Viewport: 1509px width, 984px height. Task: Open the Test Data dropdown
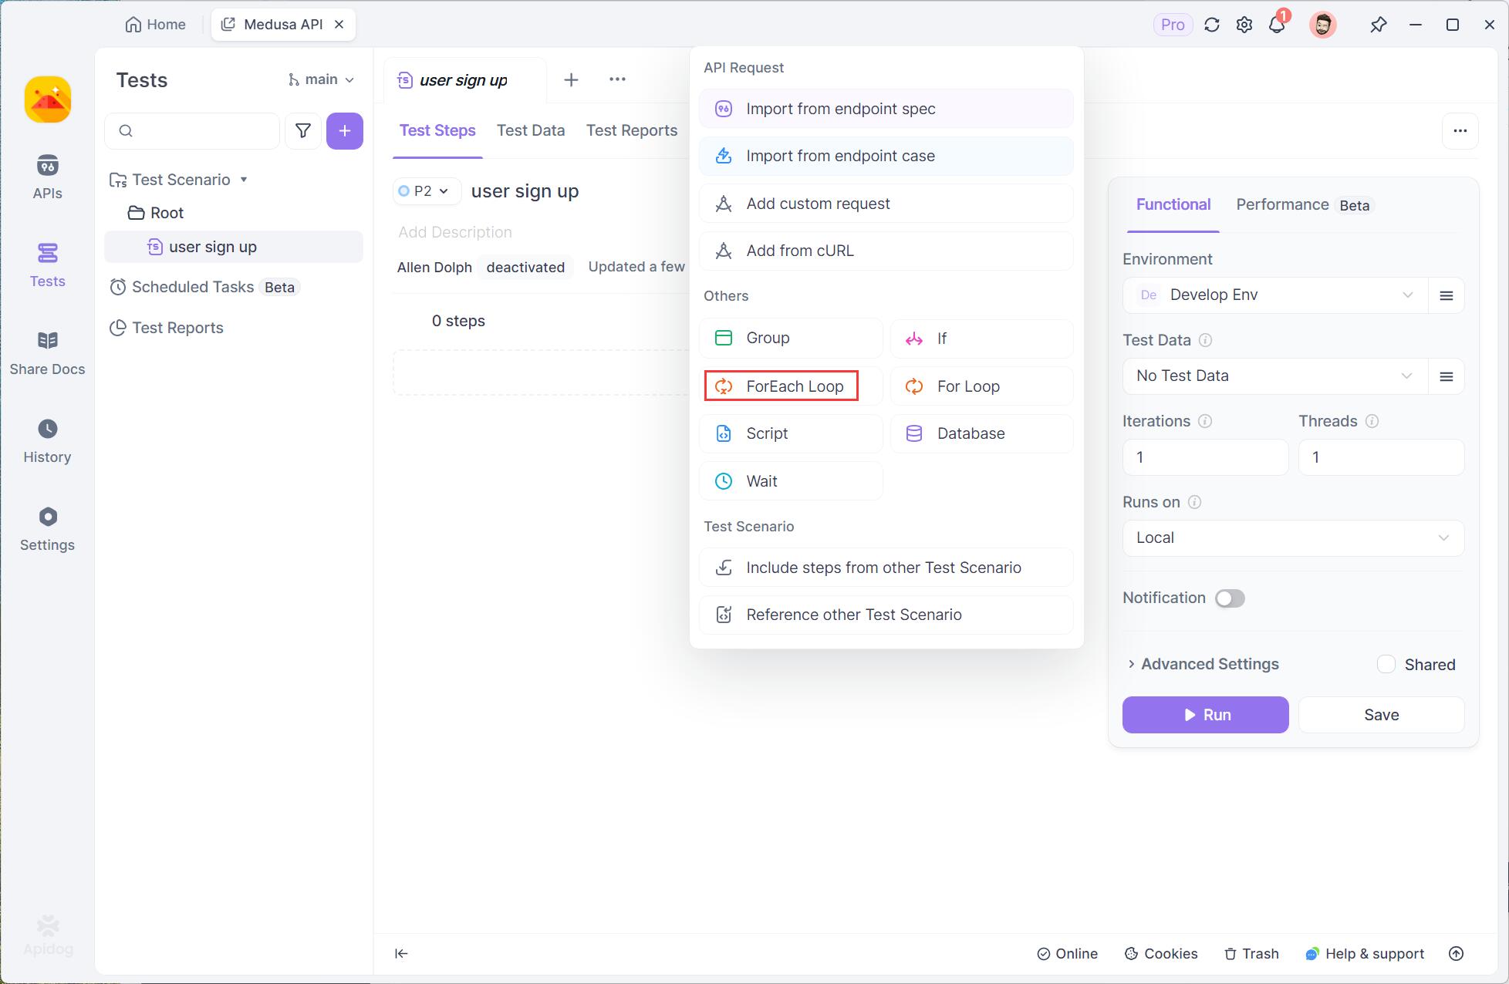pos(1271,375)
